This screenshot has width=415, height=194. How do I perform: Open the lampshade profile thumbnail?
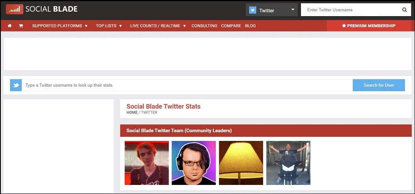click(x=241, y=163)
